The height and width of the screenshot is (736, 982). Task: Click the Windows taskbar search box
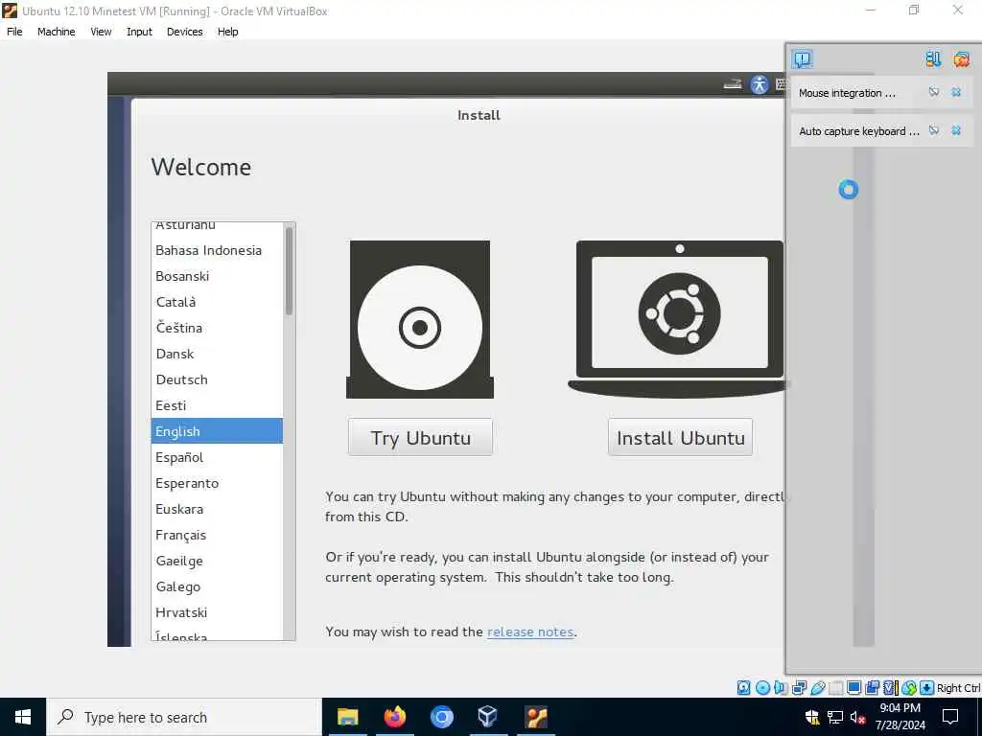point(183,717)
